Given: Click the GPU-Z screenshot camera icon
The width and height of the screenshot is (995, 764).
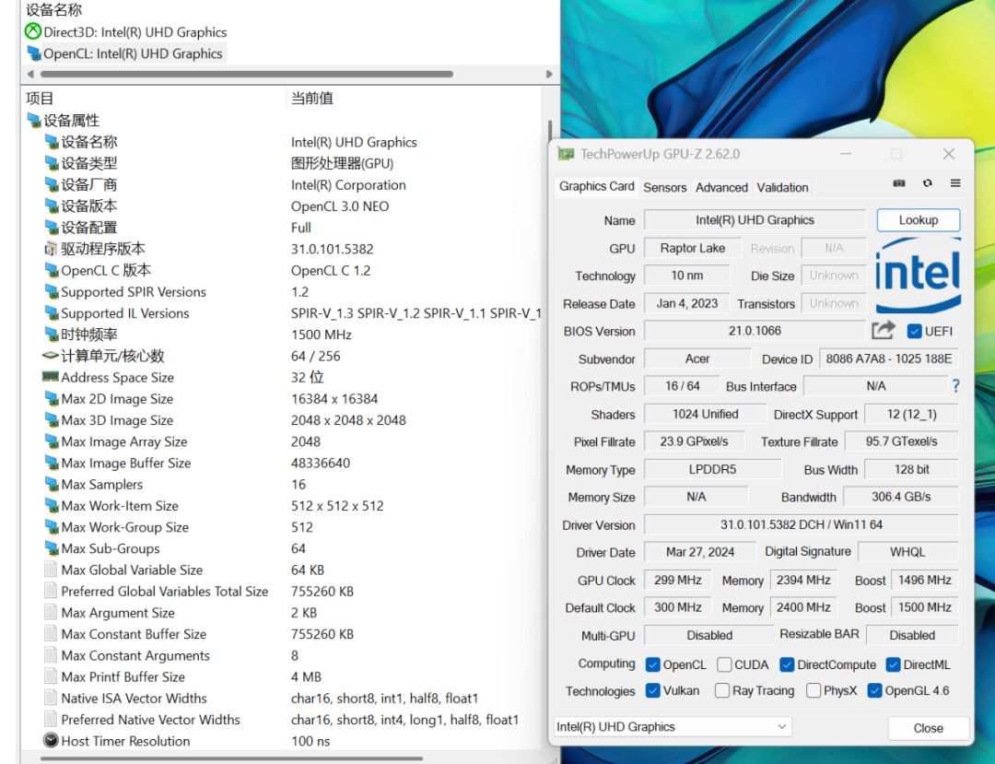Looking at the screenshot, I should pyautogui.click(x=898, y=183).
